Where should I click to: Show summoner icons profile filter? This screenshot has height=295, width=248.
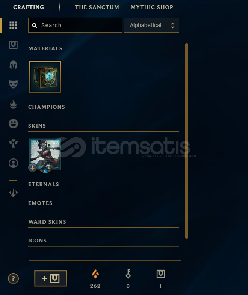click(13, 163)
